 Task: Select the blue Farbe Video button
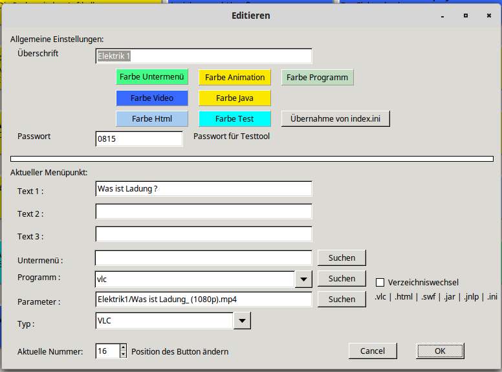tap(152, 98)
